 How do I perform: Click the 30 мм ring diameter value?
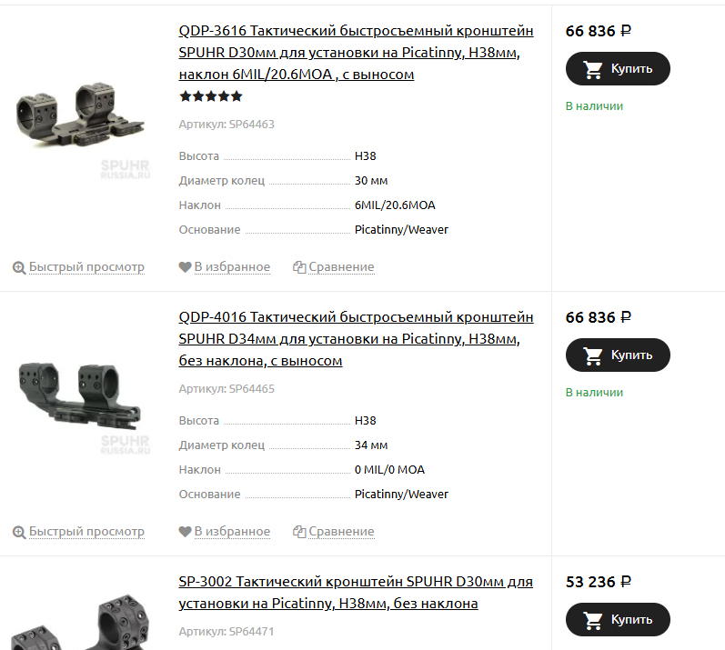pos(371,181)
